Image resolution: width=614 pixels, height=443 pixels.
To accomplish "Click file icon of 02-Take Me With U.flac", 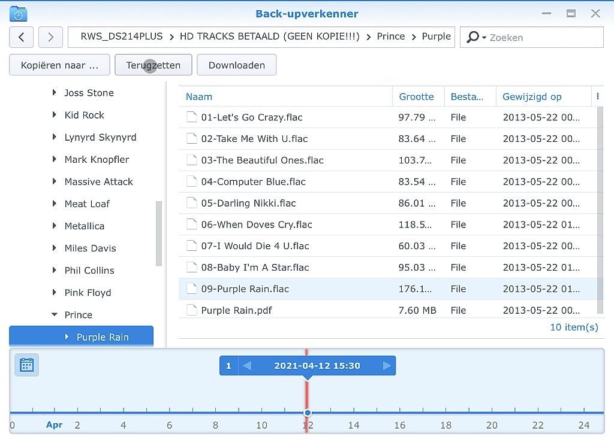I will pyautogui.click(x=191, y=138).
